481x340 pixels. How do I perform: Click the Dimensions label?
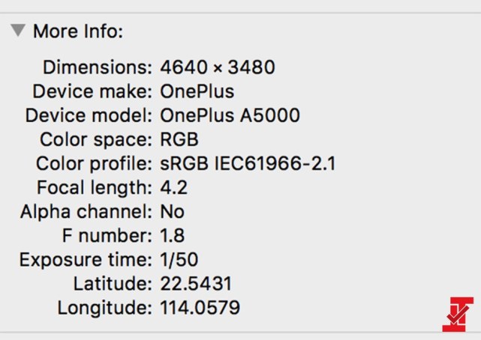[98, 67]
